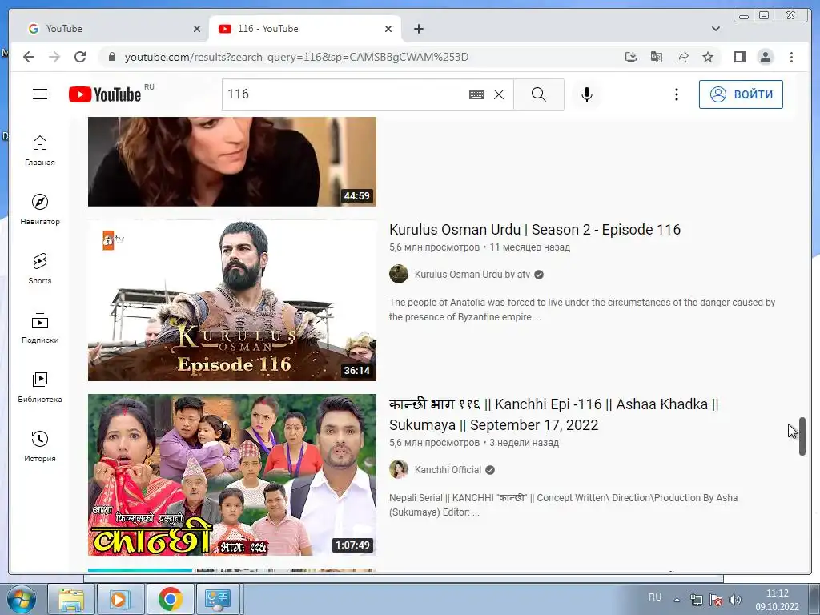Open Главная in the sidebar
Image resolution: width=820 pixels, height=615 pixels.
(40, 151)
